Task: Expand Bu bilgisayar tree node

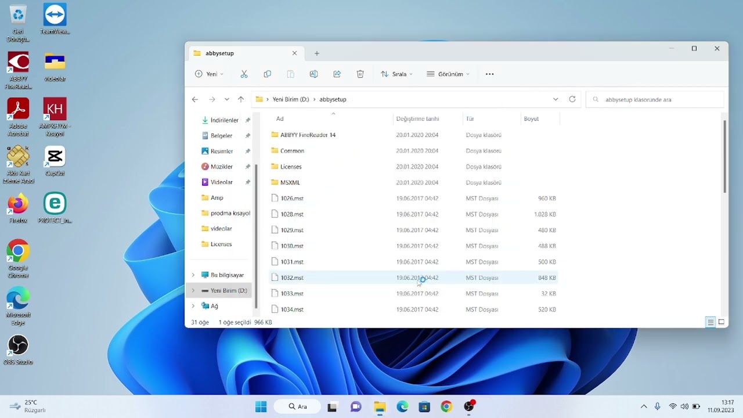Action: (x=193, y=275)
